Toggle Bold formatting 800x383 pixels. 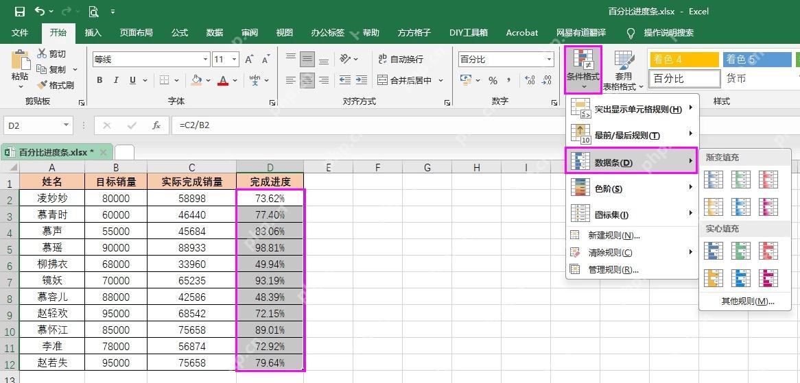(x=99, y=80)
